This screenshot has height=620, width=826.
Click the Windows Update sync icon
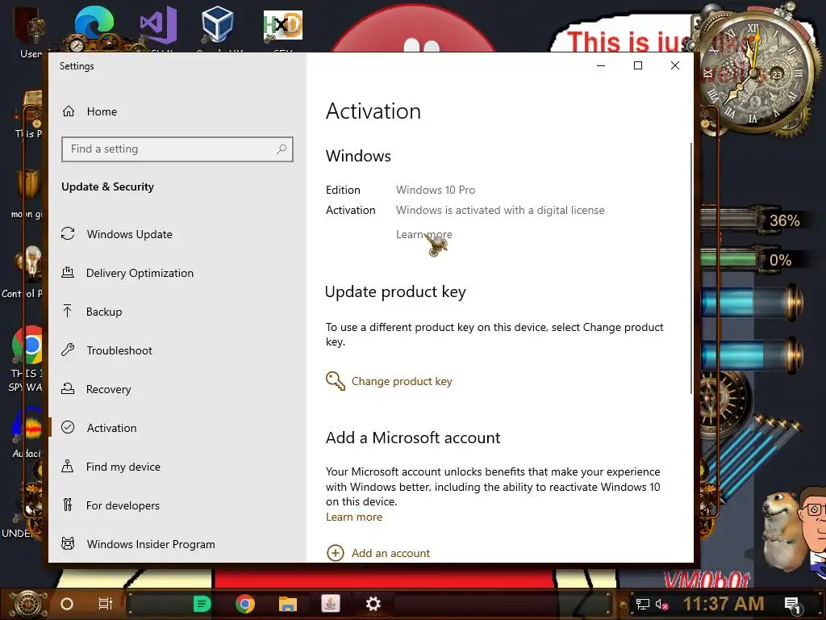tap(68, 233)
